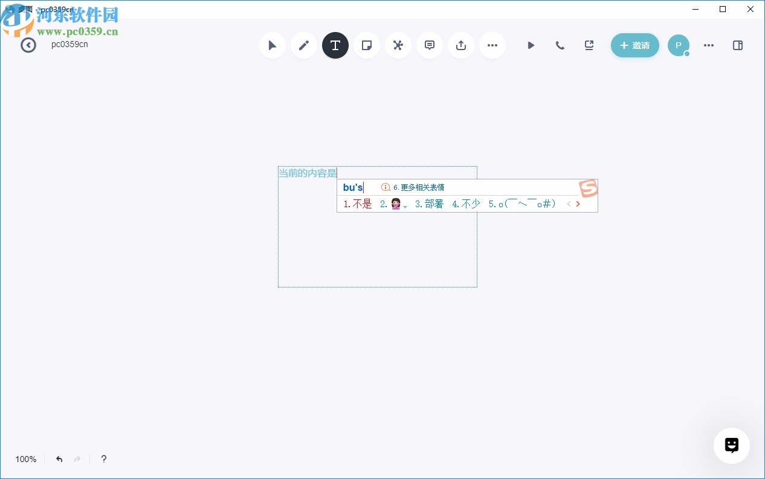Start a call using the phone icon
The width and height of the screenshot is (765, 479).
560,45
